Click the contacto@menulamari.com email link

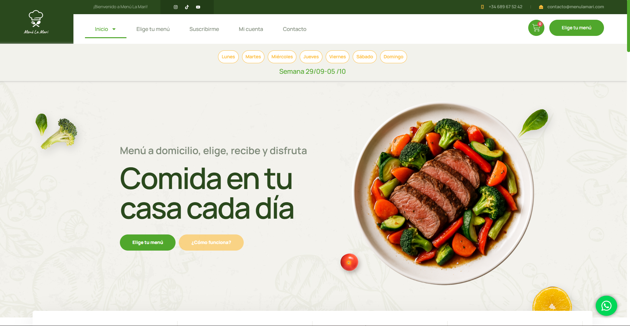tap(575, 7)
